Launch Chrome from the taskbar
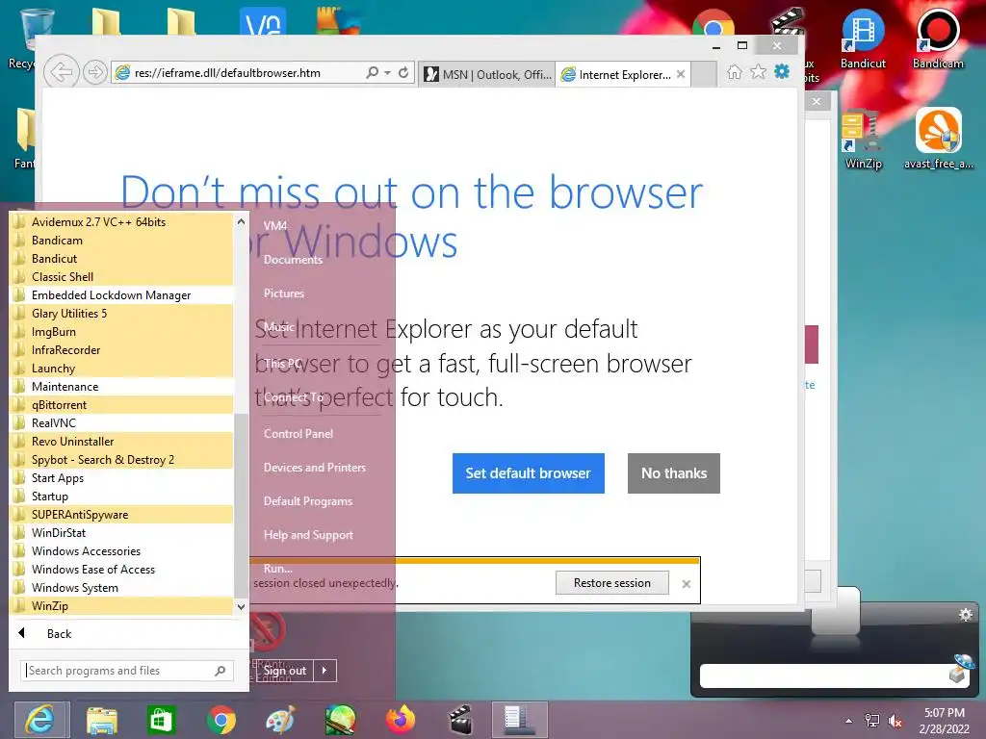 (x=221, y=720)
